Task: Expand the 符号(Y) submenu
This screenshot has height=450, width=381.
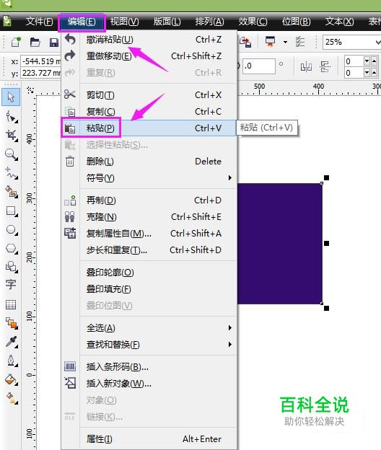Action: (229, 178)
